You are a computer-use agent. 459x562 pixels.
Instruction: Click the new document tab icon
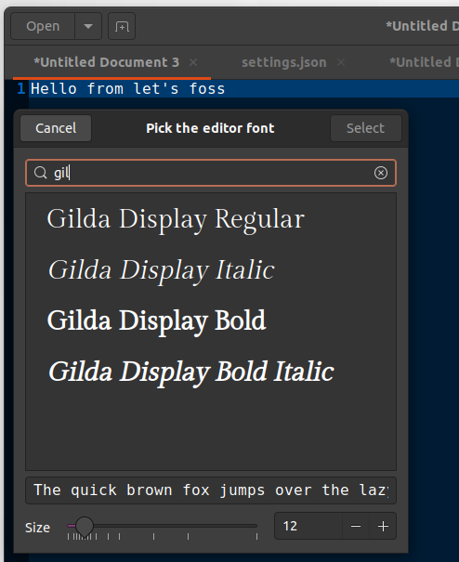[122, 26]
